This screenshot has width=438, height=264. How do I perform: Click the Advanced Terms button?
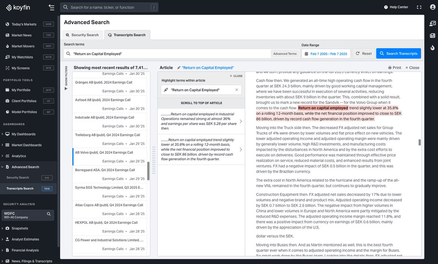point(285,54)
